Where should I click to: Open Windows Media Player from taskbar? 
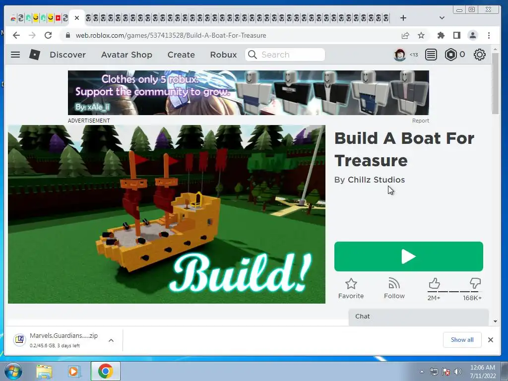pyautogui.click(x=74, y=371)
